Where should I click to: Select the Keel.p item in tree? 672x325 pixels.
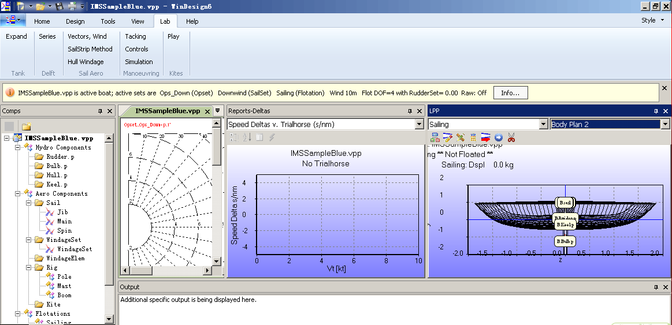57,185
